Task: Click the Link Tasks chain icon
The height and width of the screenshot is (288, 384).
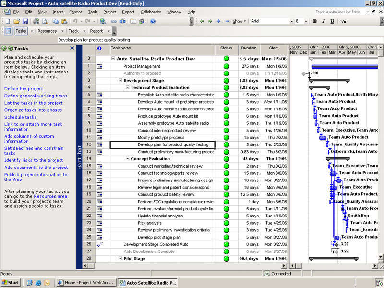Action: click(114, 21)
